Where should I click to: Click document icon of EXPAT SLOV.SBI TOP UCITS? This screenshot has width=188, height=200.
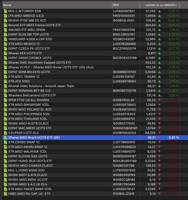point(5,34)
